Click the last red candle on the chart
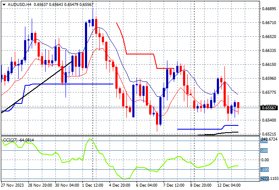 click(x=238, y=105)
